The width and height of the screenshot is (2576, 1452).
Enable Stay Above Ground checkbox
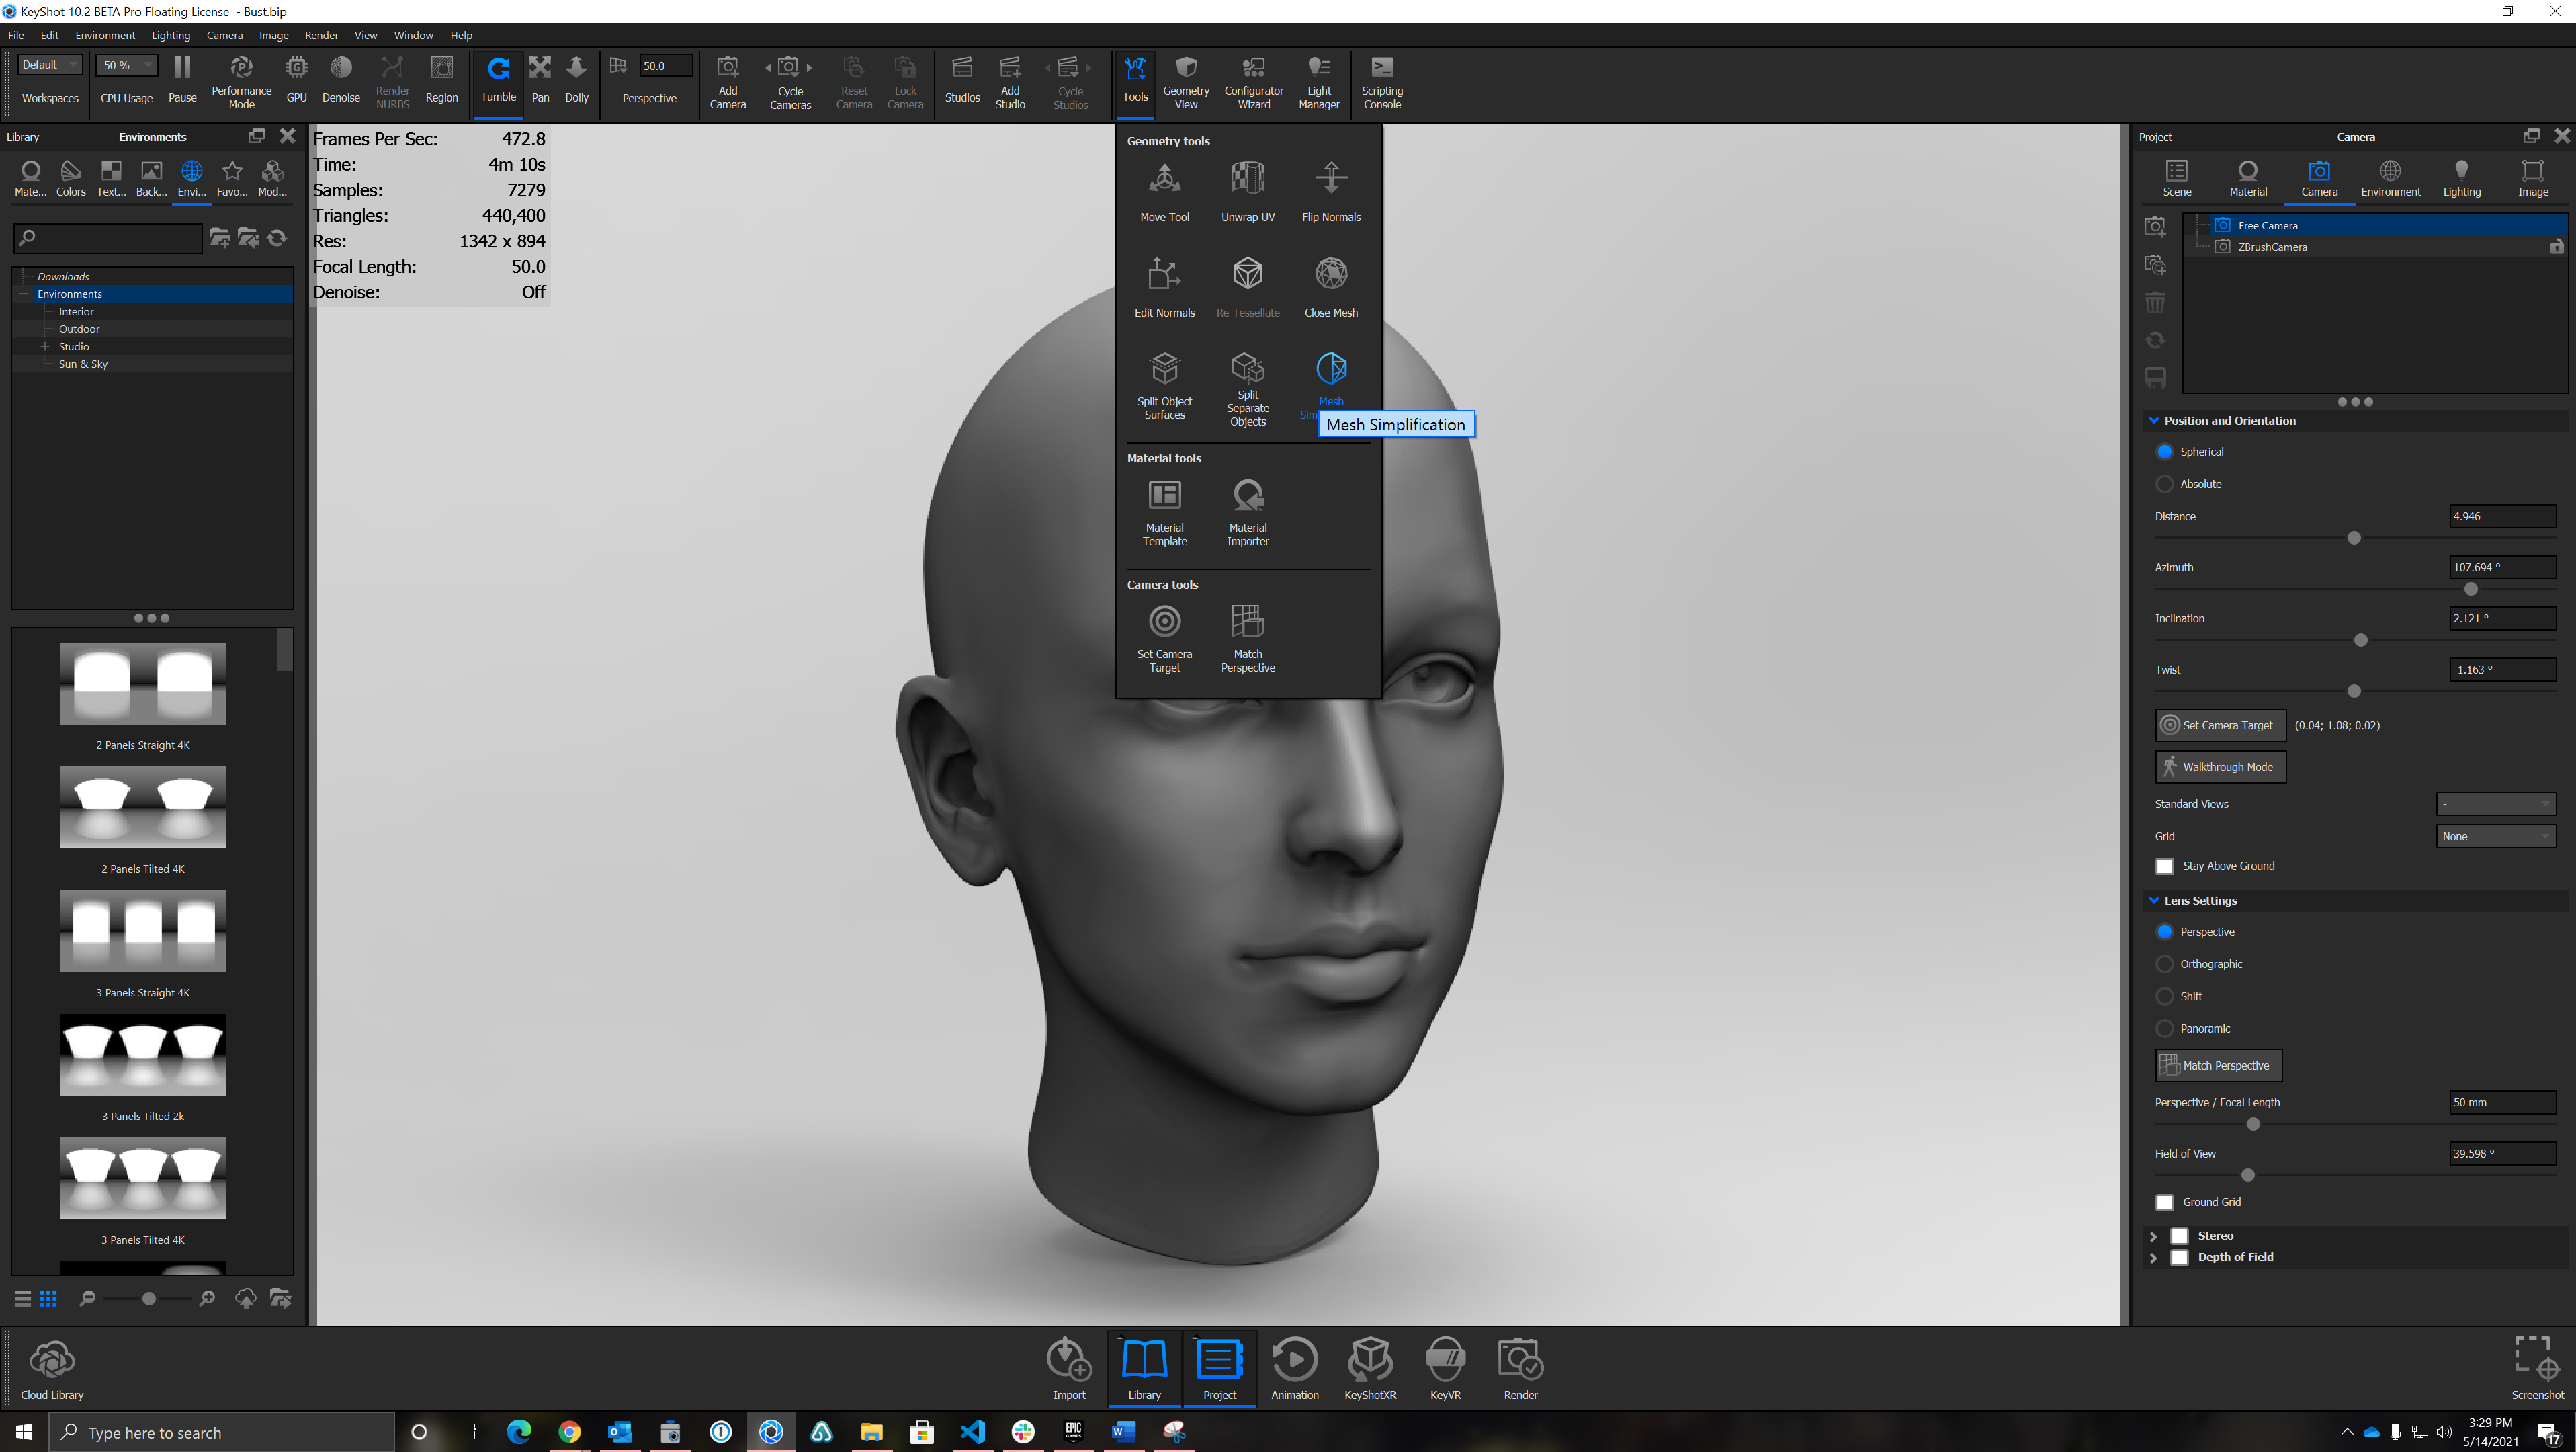point(2165,866)
